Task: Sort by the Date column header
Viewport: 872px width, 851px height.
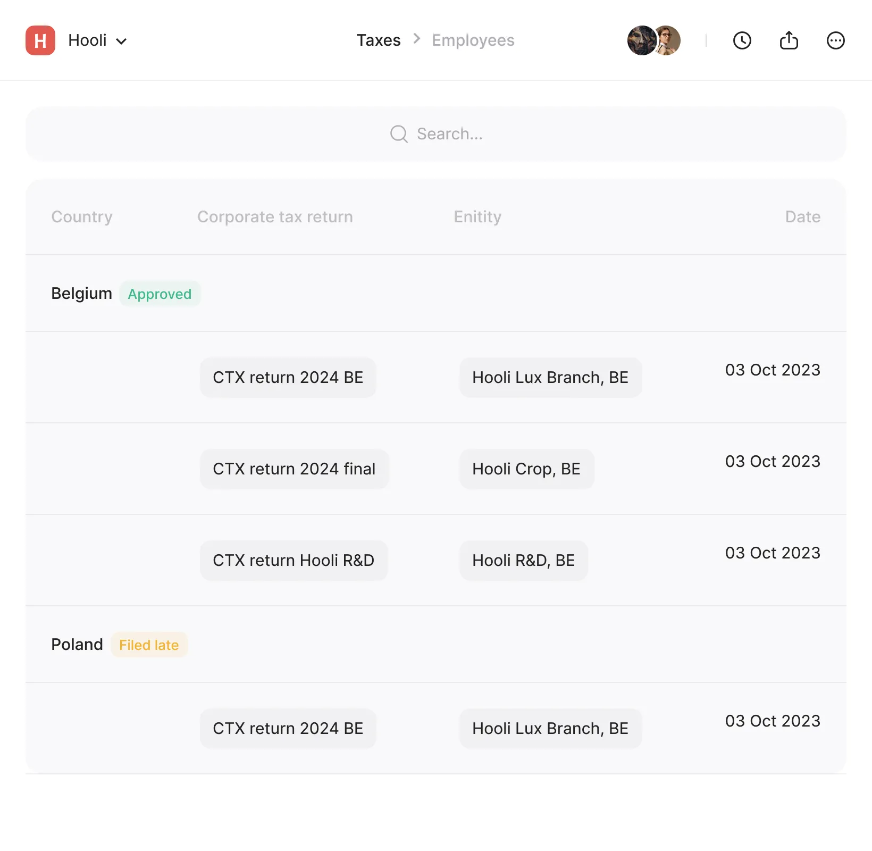Action: pos(802,217)
